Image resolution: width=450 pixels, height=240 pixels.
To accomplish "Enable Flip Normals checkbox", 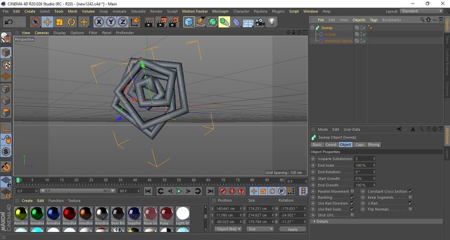I will pyautogui.click(x=411, y=210).
